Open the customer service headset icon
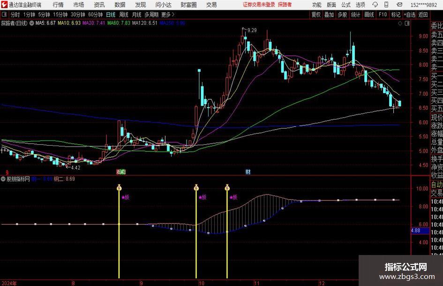Screen dimensions: 443x286 tap(375, 5)
